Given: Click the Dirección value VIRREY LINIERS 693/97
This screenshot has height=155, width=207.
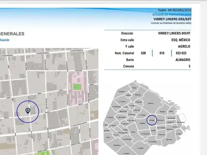Looking at the screenshot, I should point(174,33).
